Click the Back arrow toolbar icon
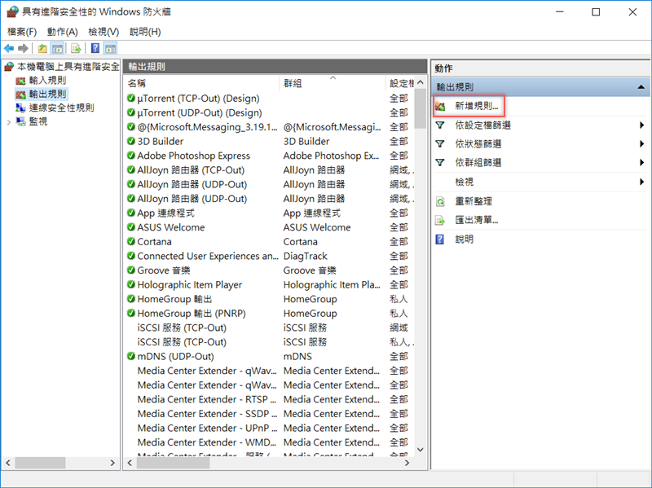The image size is (652, 488). click(9, 48)
